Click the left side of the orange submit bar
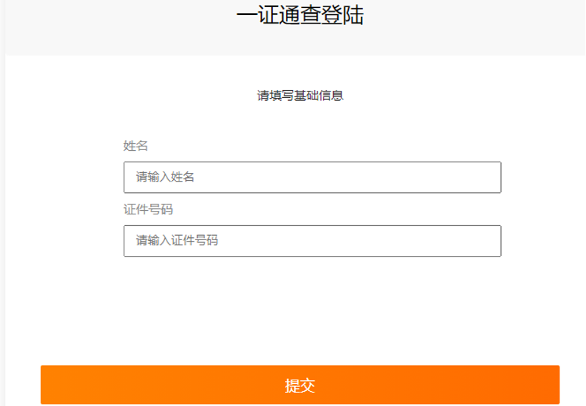 click(x=94, y=385)
